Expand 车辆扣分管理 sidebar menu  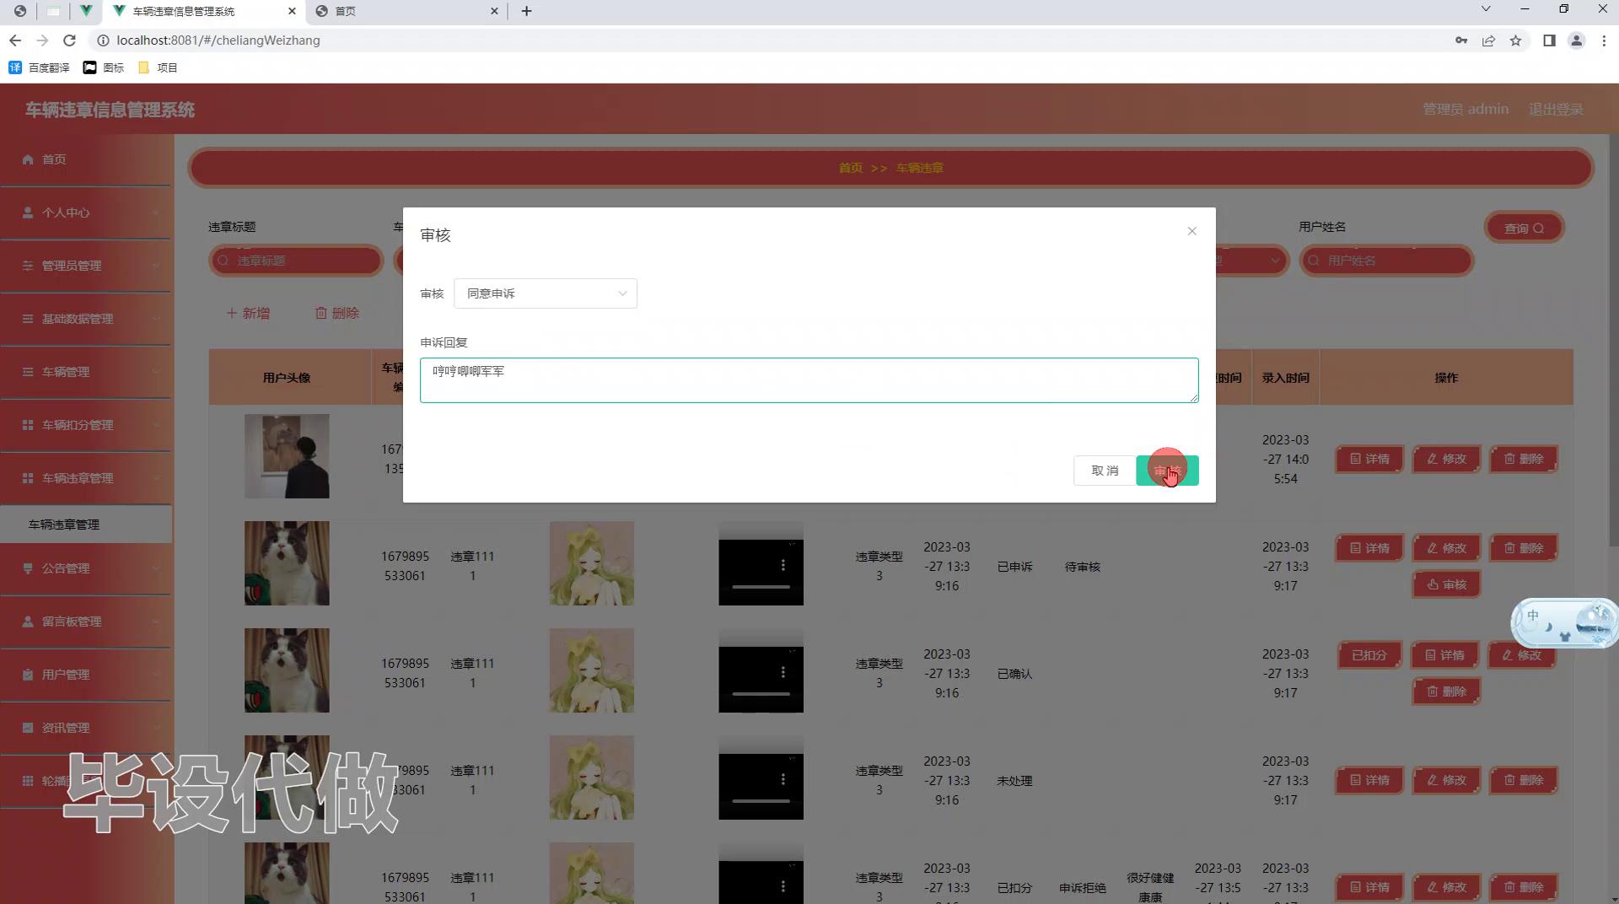86,425
